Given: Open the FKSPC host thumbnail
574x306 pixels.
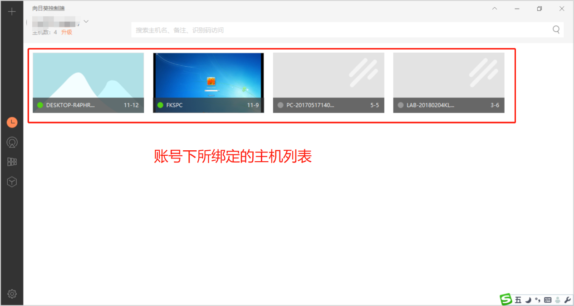Looking at the screenshot, I should (208, 77).
